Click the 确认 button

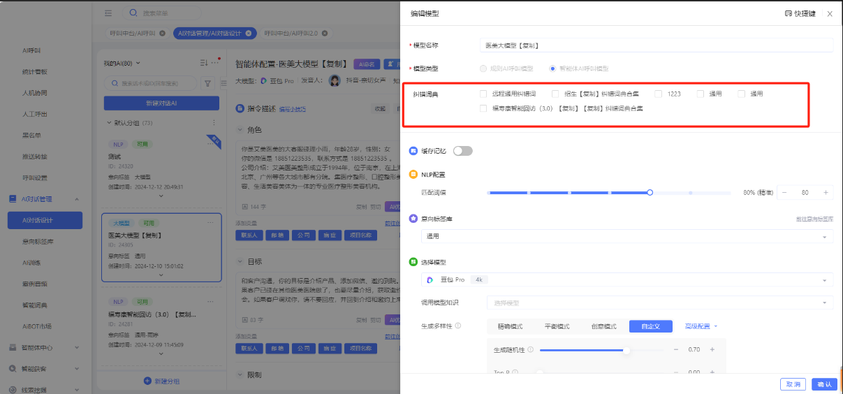tap(824, 384)
